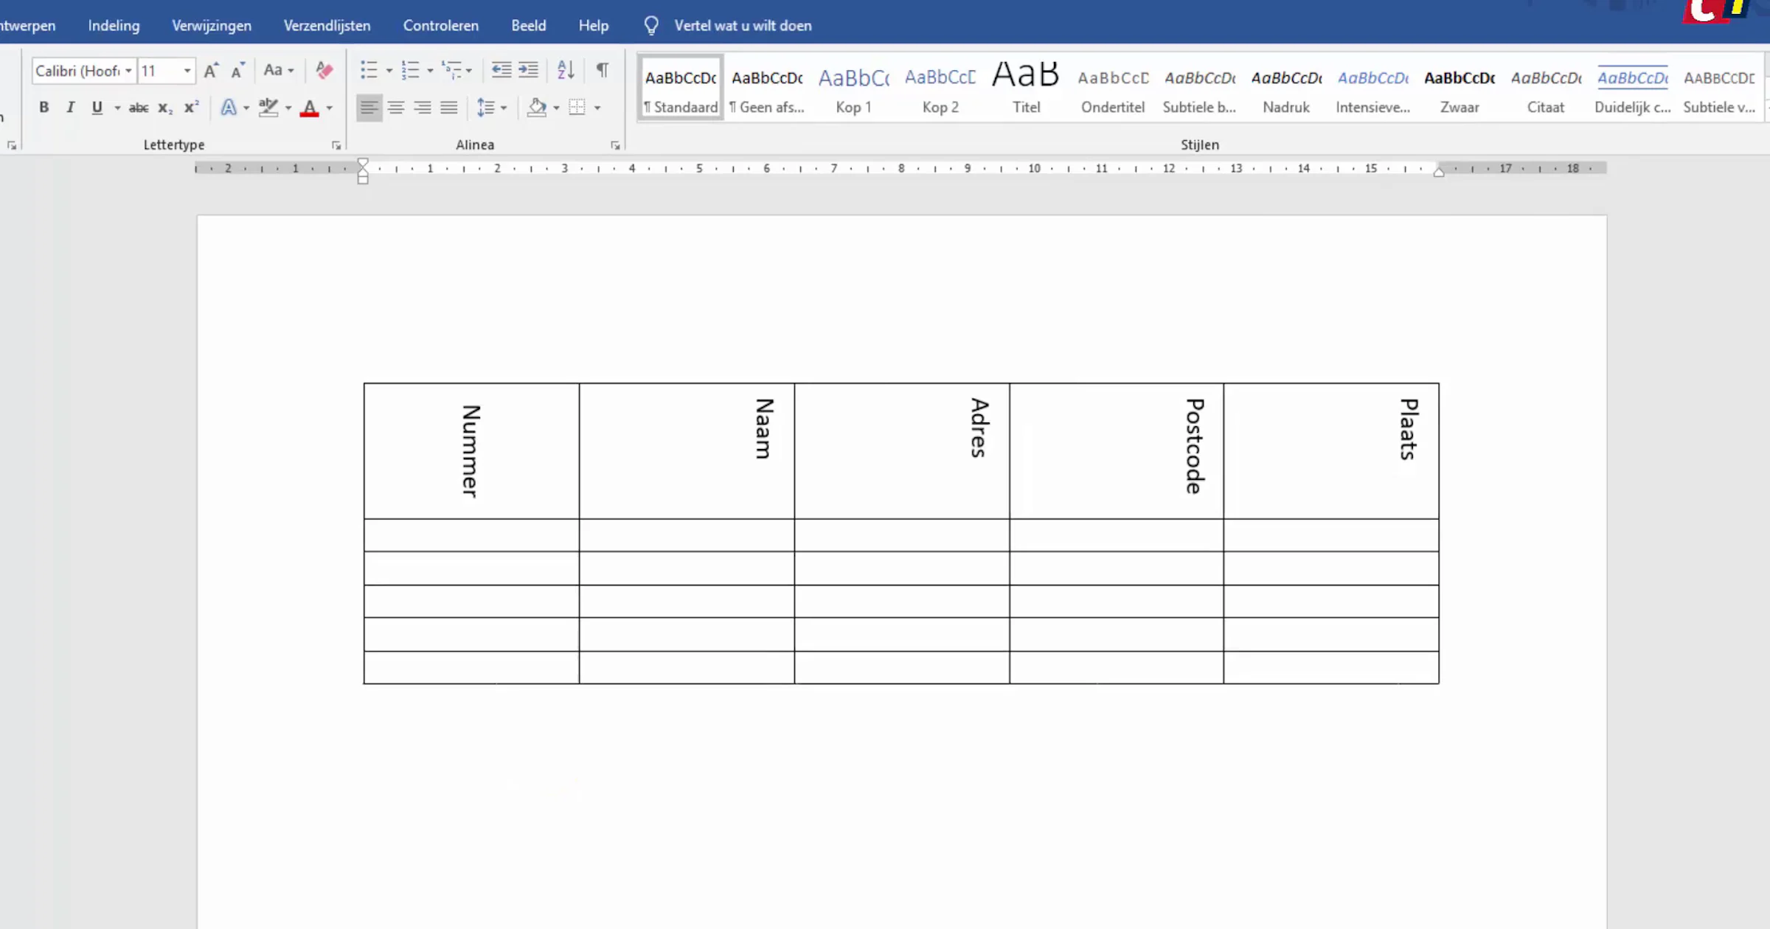Create a multilevel list
This screenshot has height=929, width=1770.
click(x=451, y=71)
